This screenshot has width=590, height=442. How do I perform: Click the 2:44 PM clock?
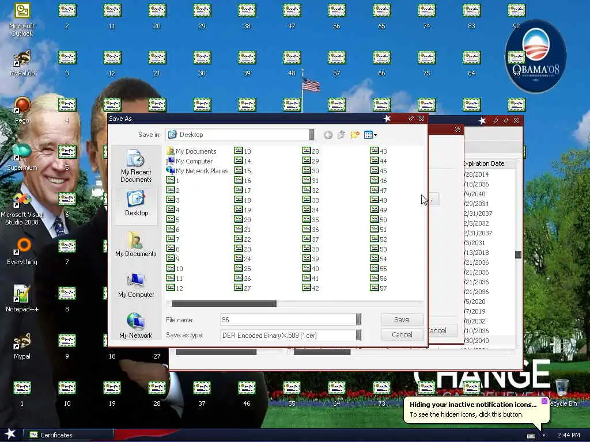tap(568, 435)
